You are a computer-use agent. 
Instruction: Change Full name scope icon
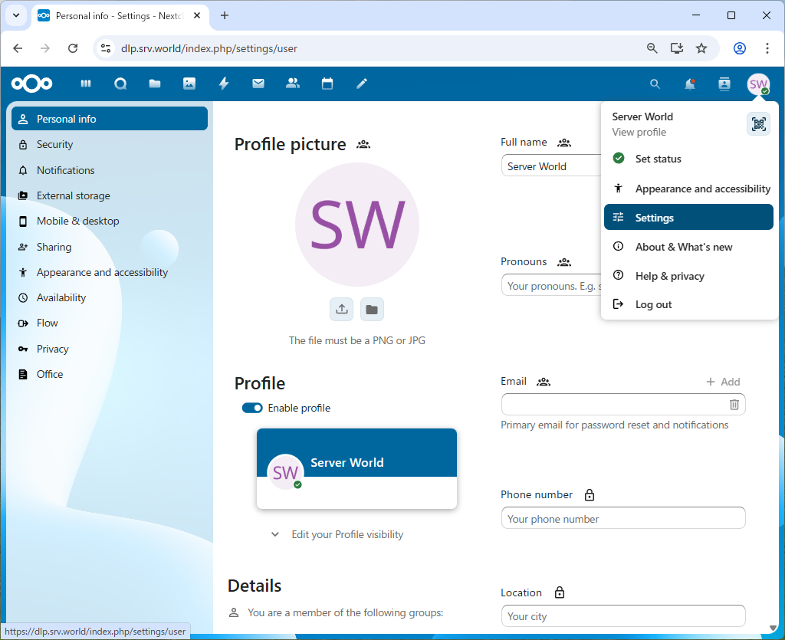pyautogui.click(x=564, y=143)
